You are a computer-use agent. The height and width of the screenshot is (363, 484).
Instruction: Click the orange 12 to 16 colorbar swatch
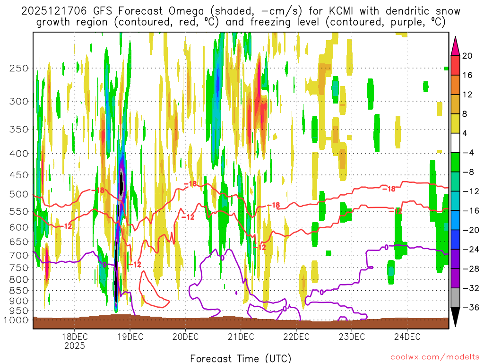coord(455,85)
